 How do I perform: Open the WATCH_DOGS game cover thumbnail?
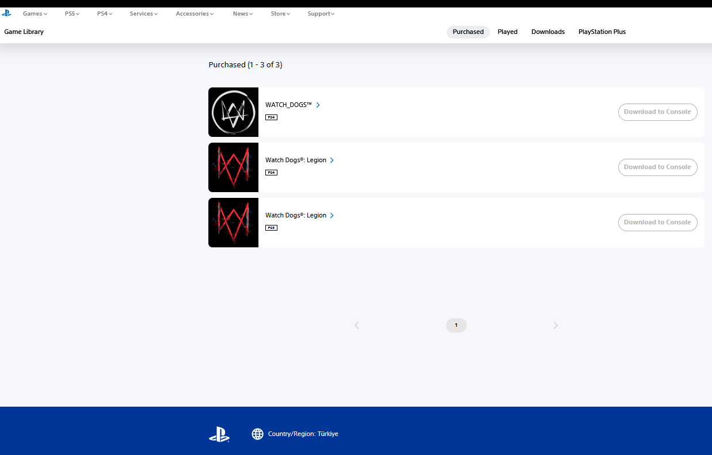[233, 112]
